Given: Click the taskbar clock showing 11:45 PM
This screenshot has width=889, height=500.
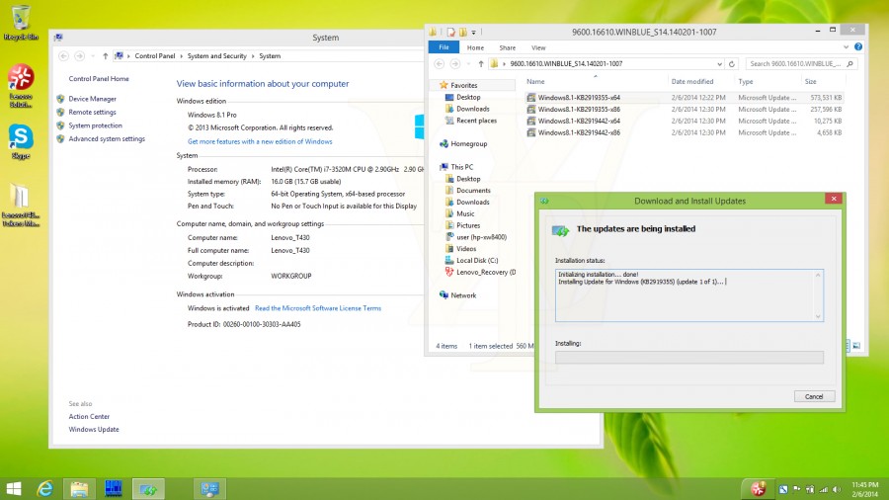Looking at the screenshot, I should 864,489.
